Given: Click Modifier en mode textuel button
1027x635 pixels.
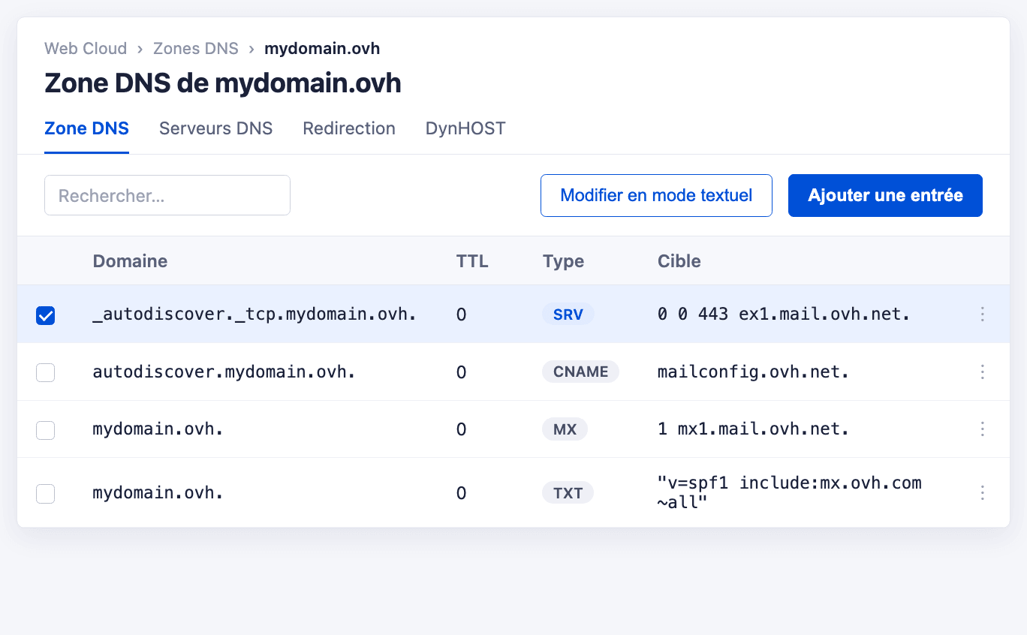Looking at the screenshot, I should [656, 196].
